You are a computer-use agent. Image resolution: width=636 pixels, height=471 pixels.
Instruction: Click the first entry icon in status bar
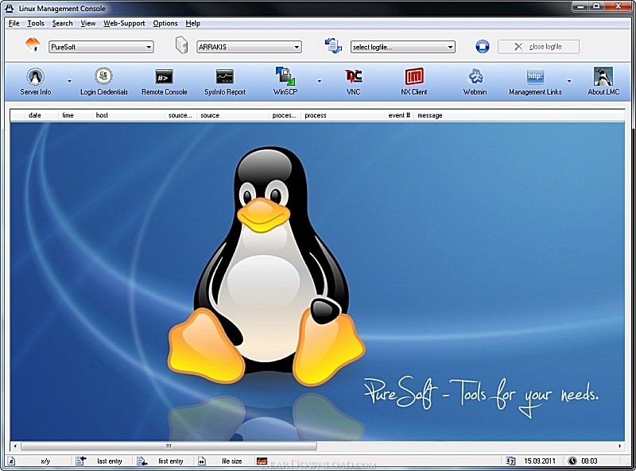tap(142, 461)
